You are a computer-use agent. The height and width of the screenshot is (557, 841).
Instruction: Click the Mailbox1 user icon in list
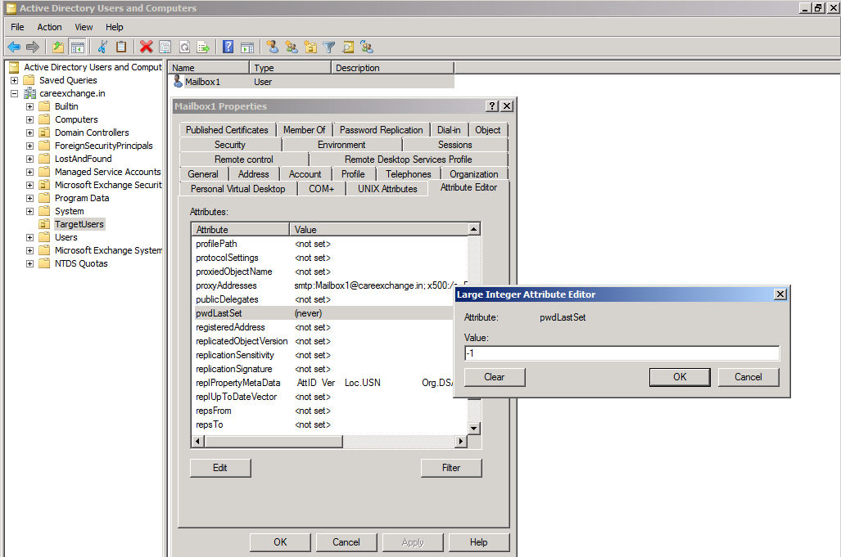tap(178, 82)
